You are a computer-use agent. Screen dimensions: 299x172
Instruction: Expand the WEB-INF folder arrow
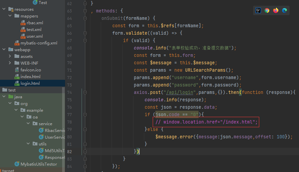coord(10,63)
